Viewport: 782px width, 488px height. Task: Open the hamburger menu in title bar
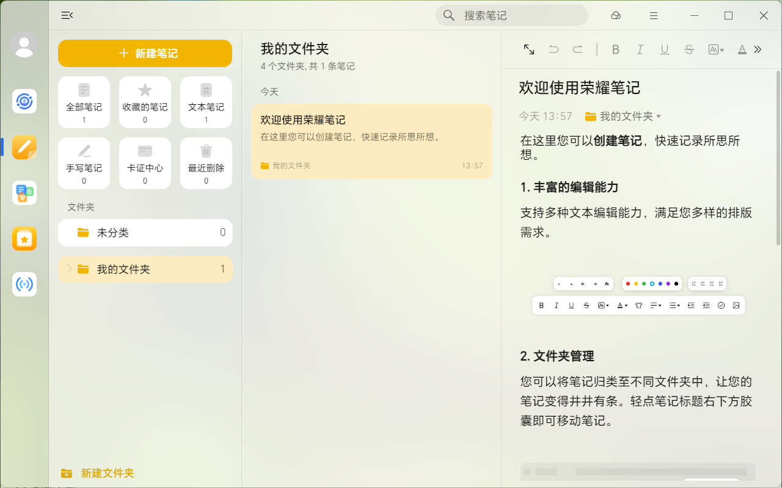pyautogui.click(x=654, y=16)
